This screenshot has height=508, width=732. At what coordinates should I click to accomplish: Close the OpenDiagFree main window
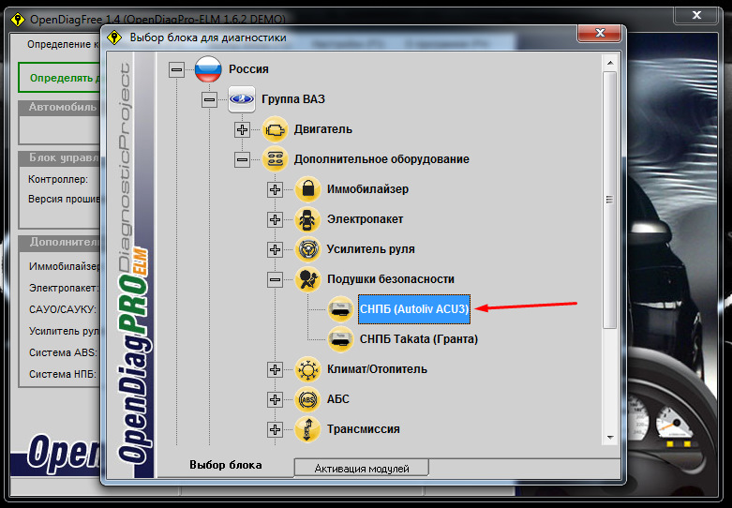tap(696, 15)
